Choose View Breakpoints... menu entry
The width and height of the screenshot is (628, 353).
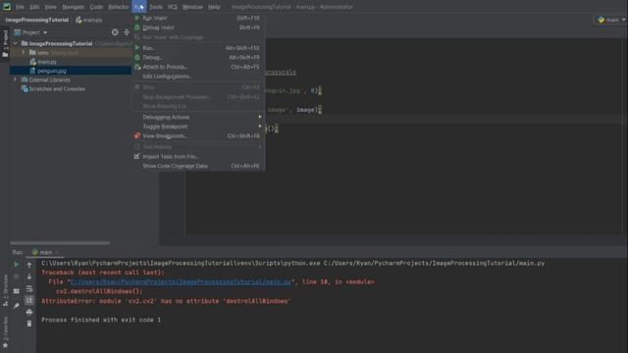(199, 136)
